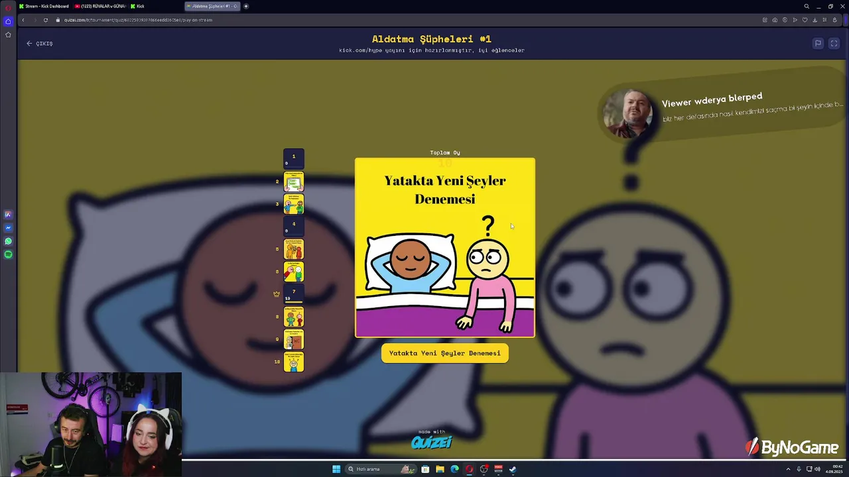Screen dimensions: 849x477
Task: Click the Windows Start button
Action: (x=336, y=469)
